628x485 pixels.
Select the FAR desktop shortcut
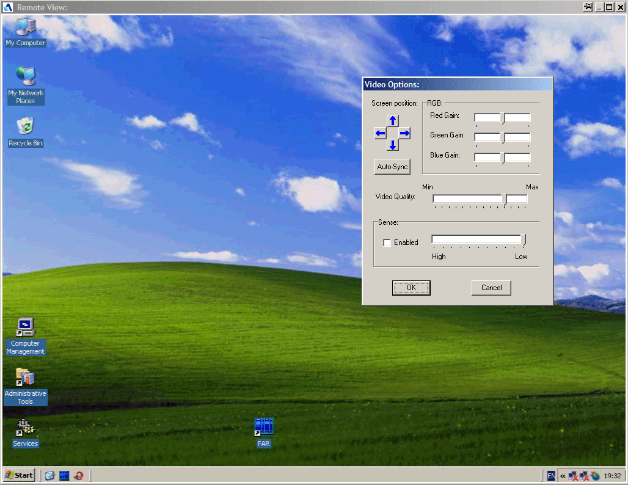(x=263, y=432)
